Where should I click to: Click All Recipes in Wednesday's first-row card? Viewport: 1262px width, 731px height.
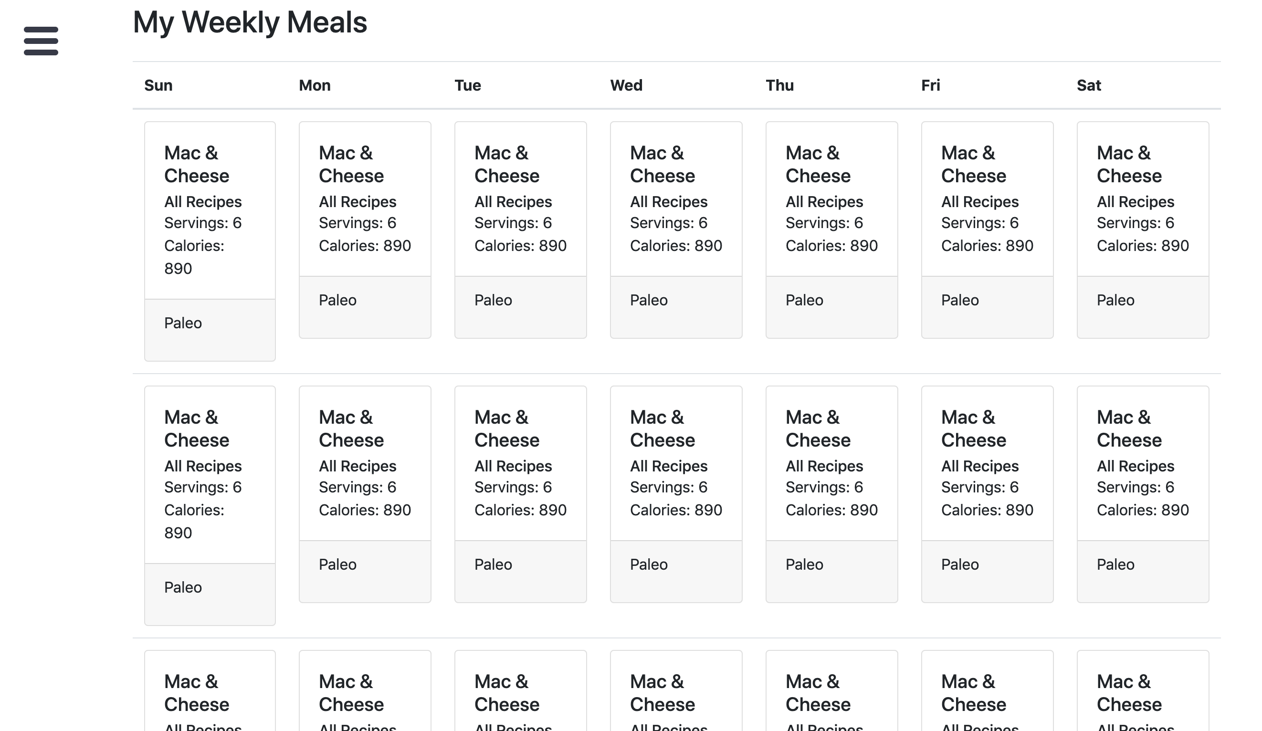[x=669, y=202]
